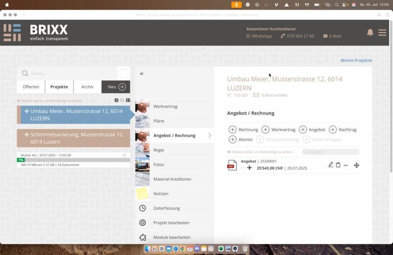Click the greyed Schlussrechnung button
393x255 pixels.
click(x=278, y=140)
